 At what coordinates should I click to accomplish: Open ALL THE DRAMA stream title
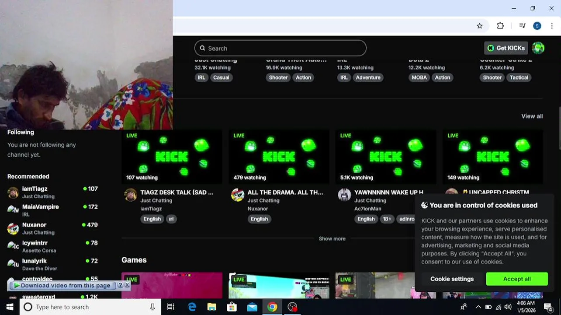click(x=285, y=192)
